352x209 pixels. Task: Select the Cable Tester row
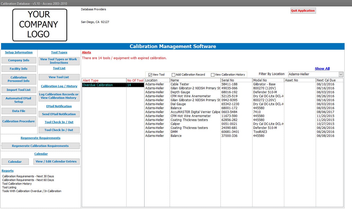click(244, 84)
